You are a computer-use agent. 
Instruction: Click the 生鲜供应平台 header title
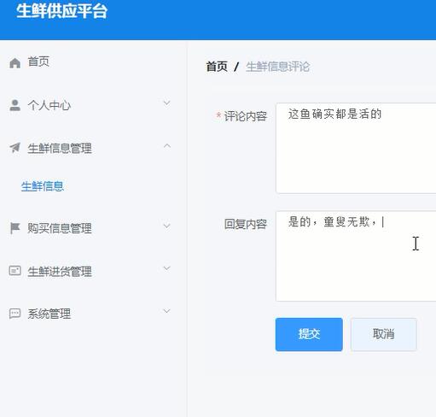(62, 11)
